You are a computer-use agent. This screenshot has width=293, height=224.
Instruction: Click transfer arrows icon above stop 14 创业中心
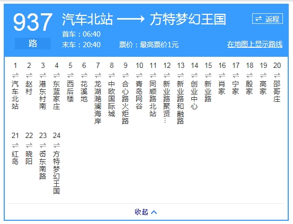tap(194, 75)
